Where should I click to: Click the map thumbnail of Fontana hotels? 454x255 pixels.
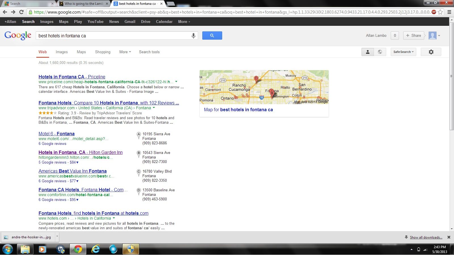click(x=264, y=87)
